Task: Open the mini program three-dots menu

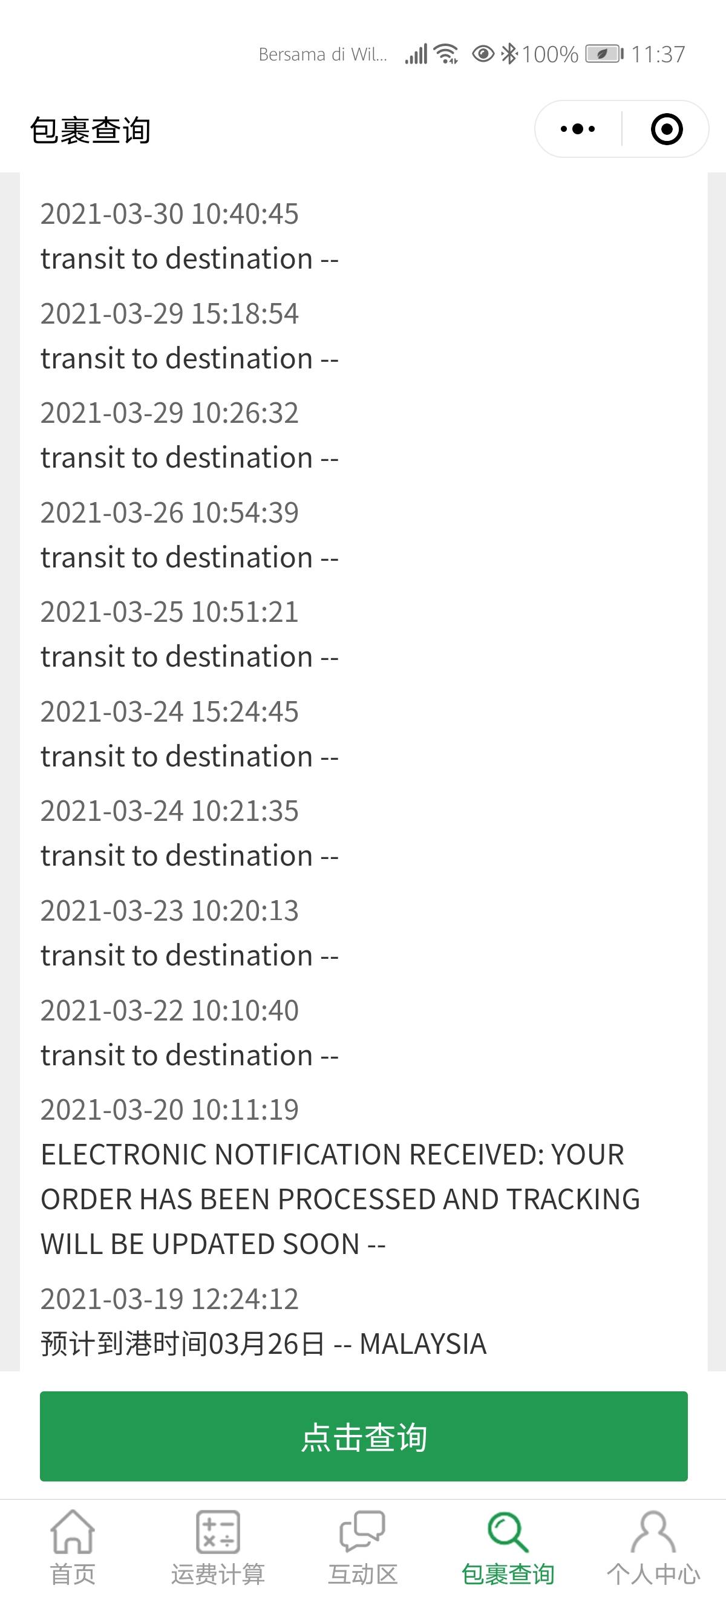Action: pyautogui.click(x=577, y=129)
